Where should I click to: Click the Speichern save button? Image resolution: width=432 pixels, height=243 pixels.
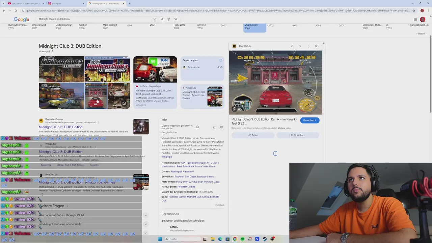[298, 135]
